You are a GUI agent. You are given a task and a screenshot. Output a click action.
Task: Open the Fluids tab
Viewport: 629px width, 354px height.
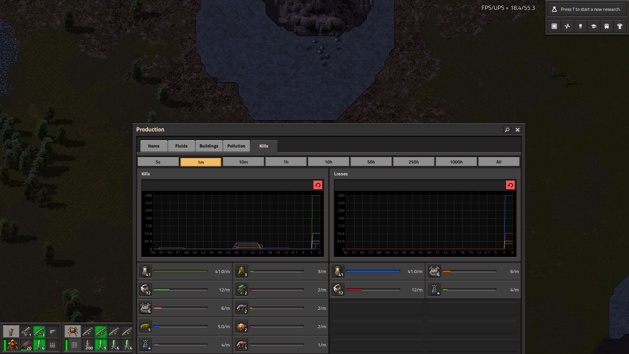pos(181,146)
